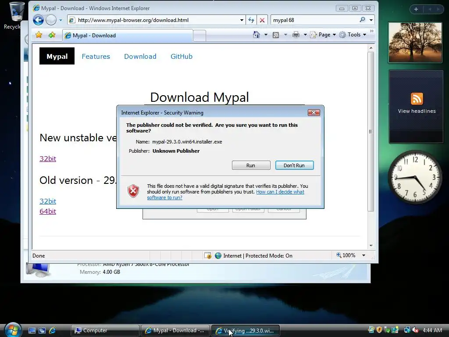Screen dimensions: 449x337
Task: Click the 32bit link under Old version
Action: tap(48, 201)
